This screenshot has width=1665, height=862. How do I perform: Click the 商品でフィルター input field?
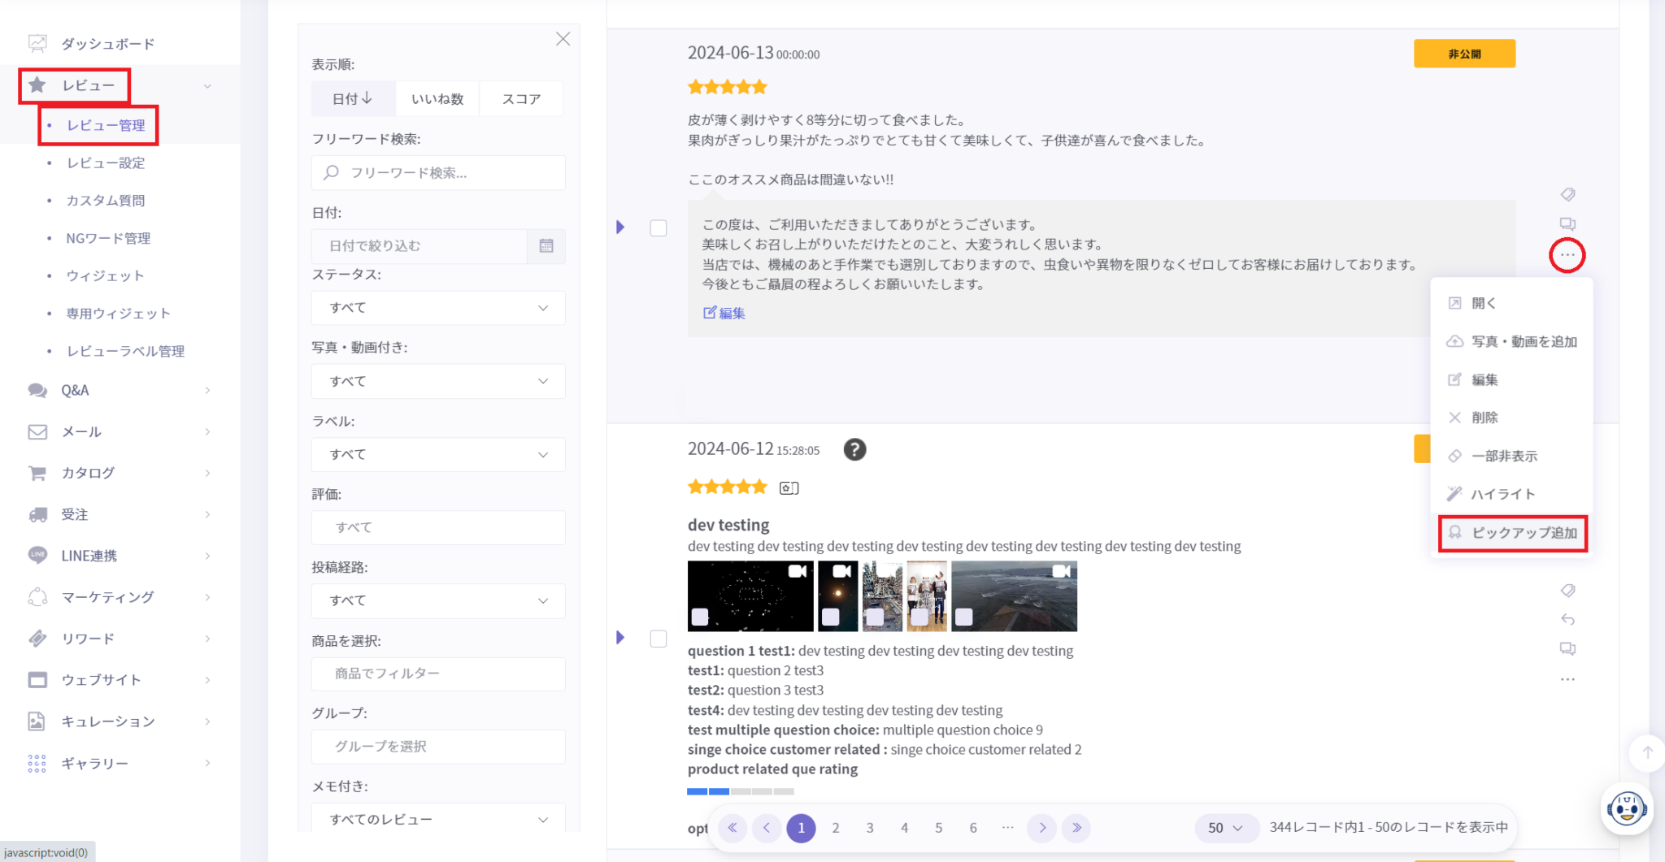[438, 674]
